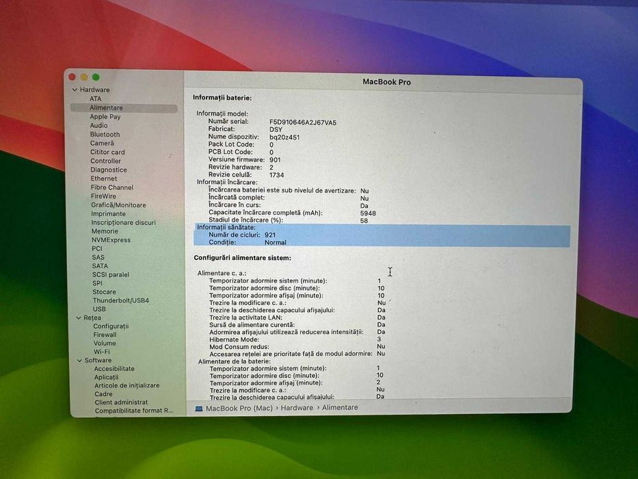The width and height of the screenshot is (638, 479).
Task: Select ATA in the sidebar
Action: [x=95, y=99]
